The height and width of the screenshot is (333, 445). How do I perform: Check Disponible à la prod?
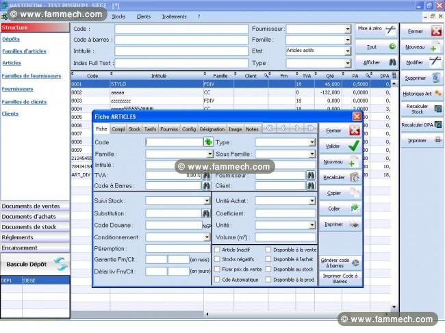coord(268,280)
